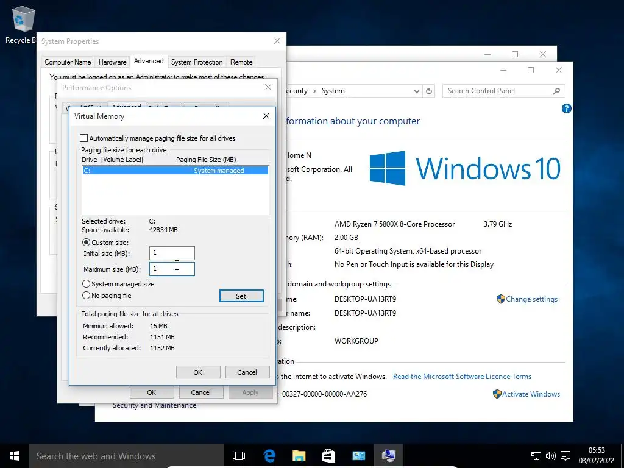Confirm Virtual Memory dialog with OK
The height and width of the screenshot is (468, 624).
(198, 372)
